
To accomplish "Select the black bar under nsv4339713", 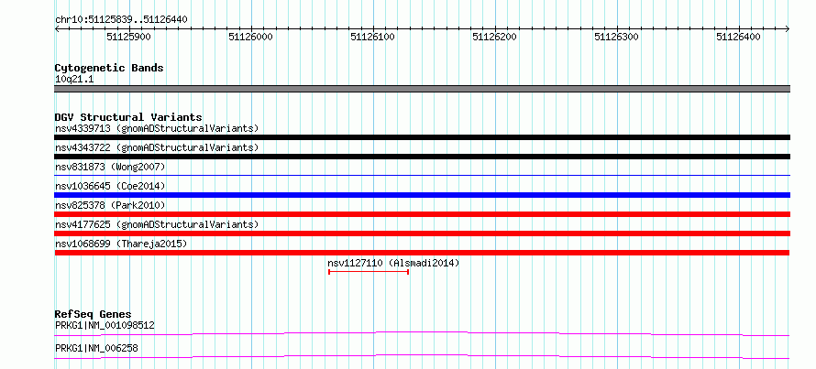I will [422, 137].
